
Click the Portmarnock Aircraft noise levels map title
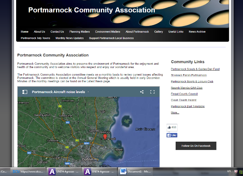58,92
